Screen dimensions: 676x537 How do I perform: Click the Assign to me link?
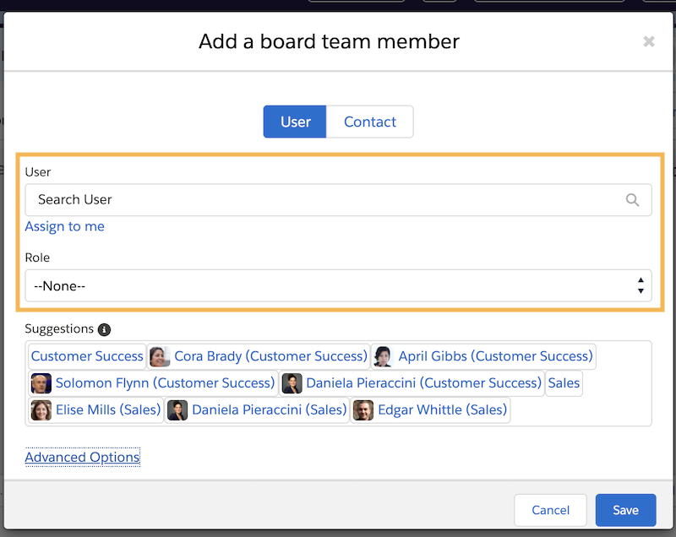(x=64, y=226)
